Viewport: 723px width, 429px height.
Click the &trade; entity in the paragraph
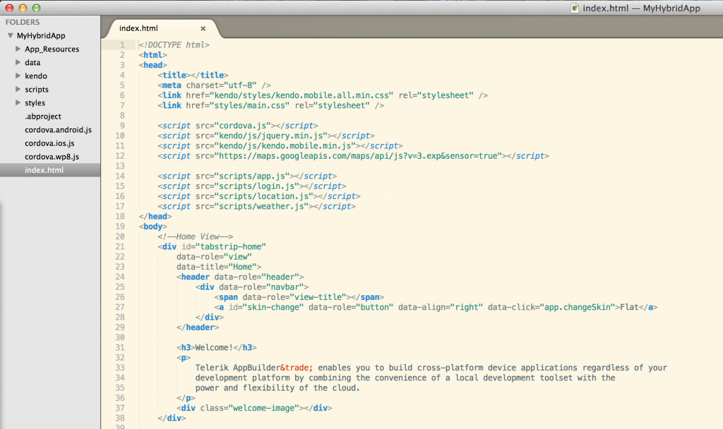297,368
